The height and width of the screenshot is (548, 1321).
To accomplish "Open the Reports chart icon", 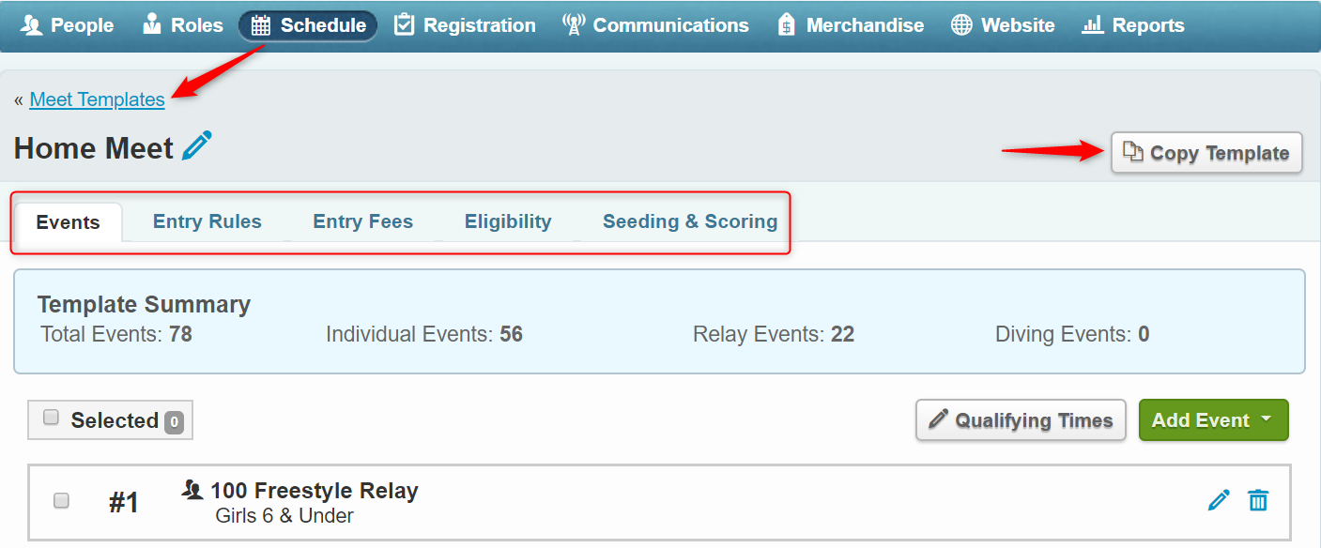I will tap(1093, 25).
